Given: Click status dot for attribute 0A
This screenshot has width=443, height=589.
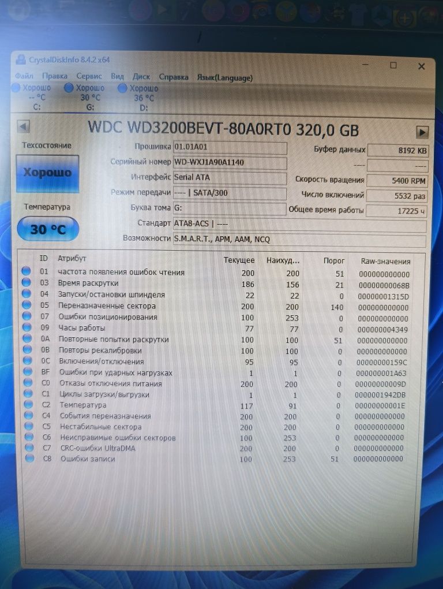Looking at the screenshot, I should click(x=27, y=338).
